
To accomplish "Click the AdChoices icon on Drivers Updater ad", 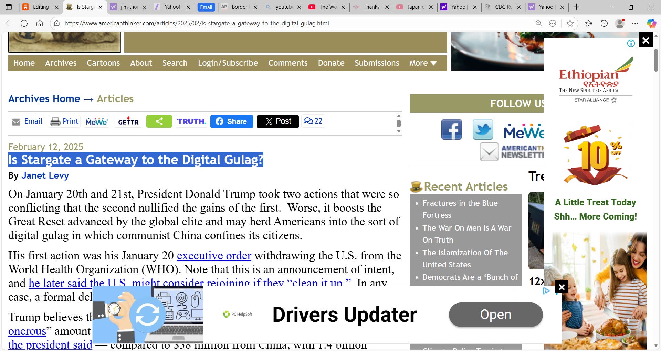I will tap(546, 291).
